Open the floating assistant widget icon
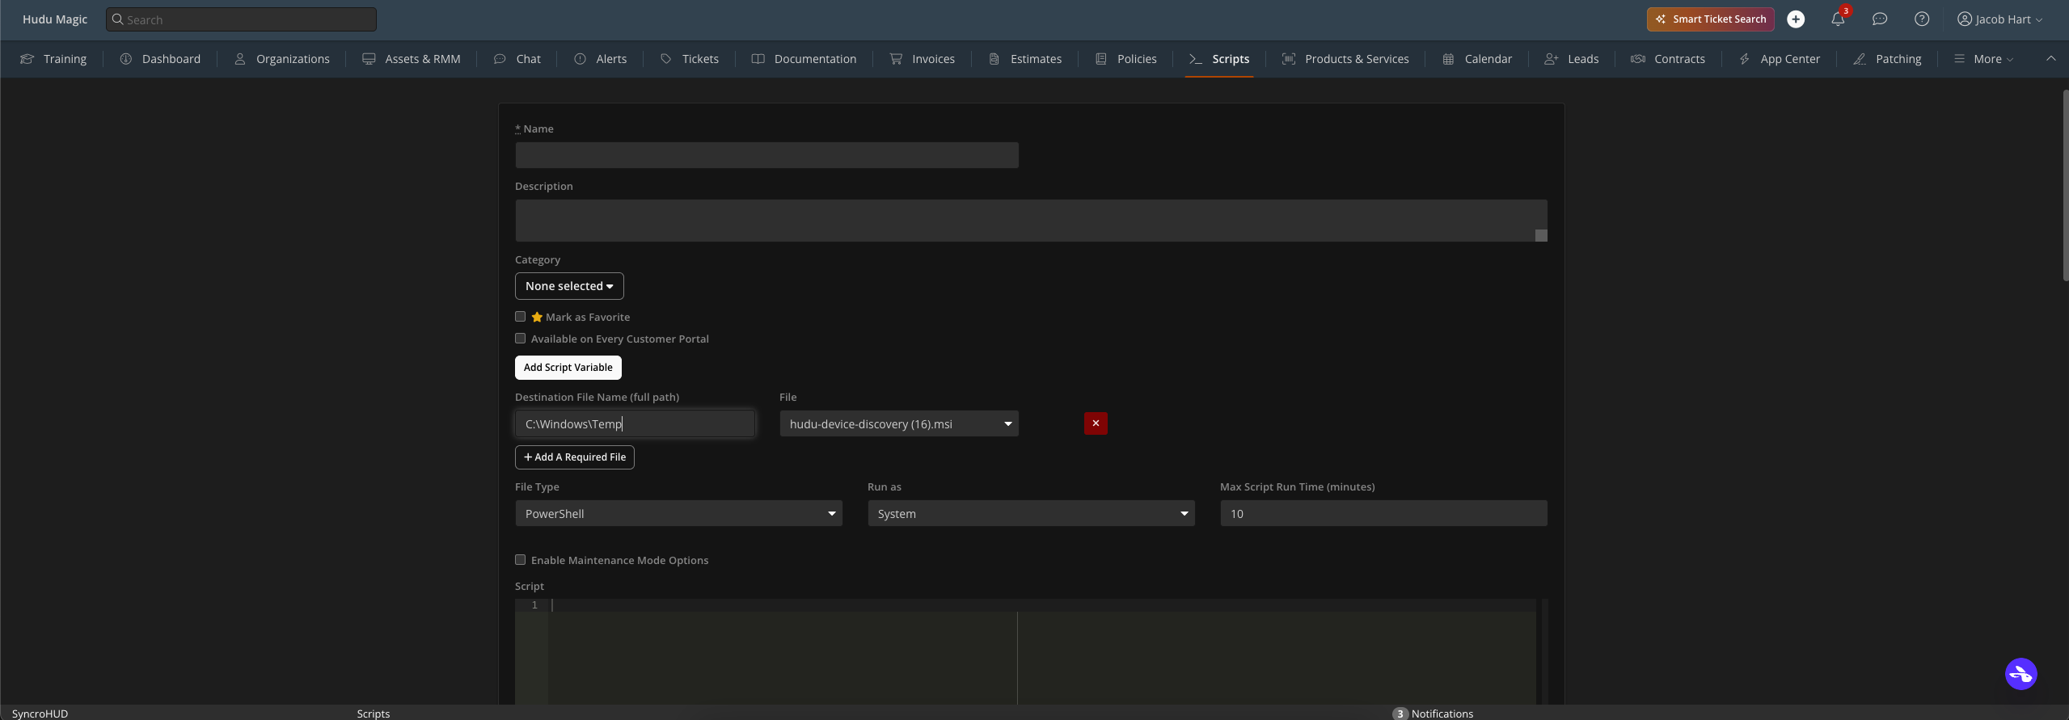2069x720 pixels. pyautogui.click(x=2020, y=674)
